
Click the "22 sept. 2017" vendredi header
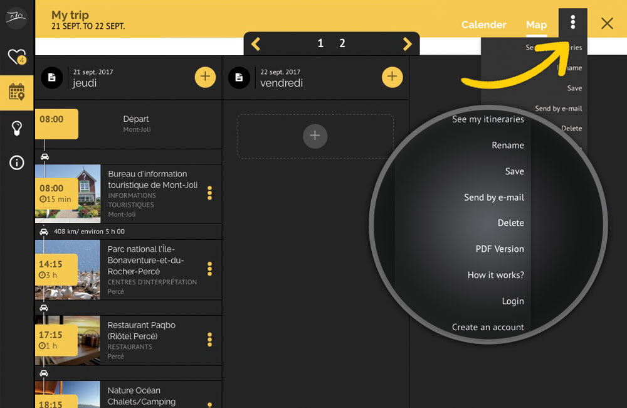tap(280, 72)
